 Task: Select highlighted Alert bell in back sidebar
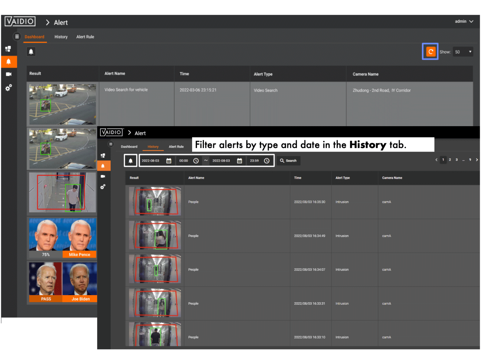click(9, 62)
